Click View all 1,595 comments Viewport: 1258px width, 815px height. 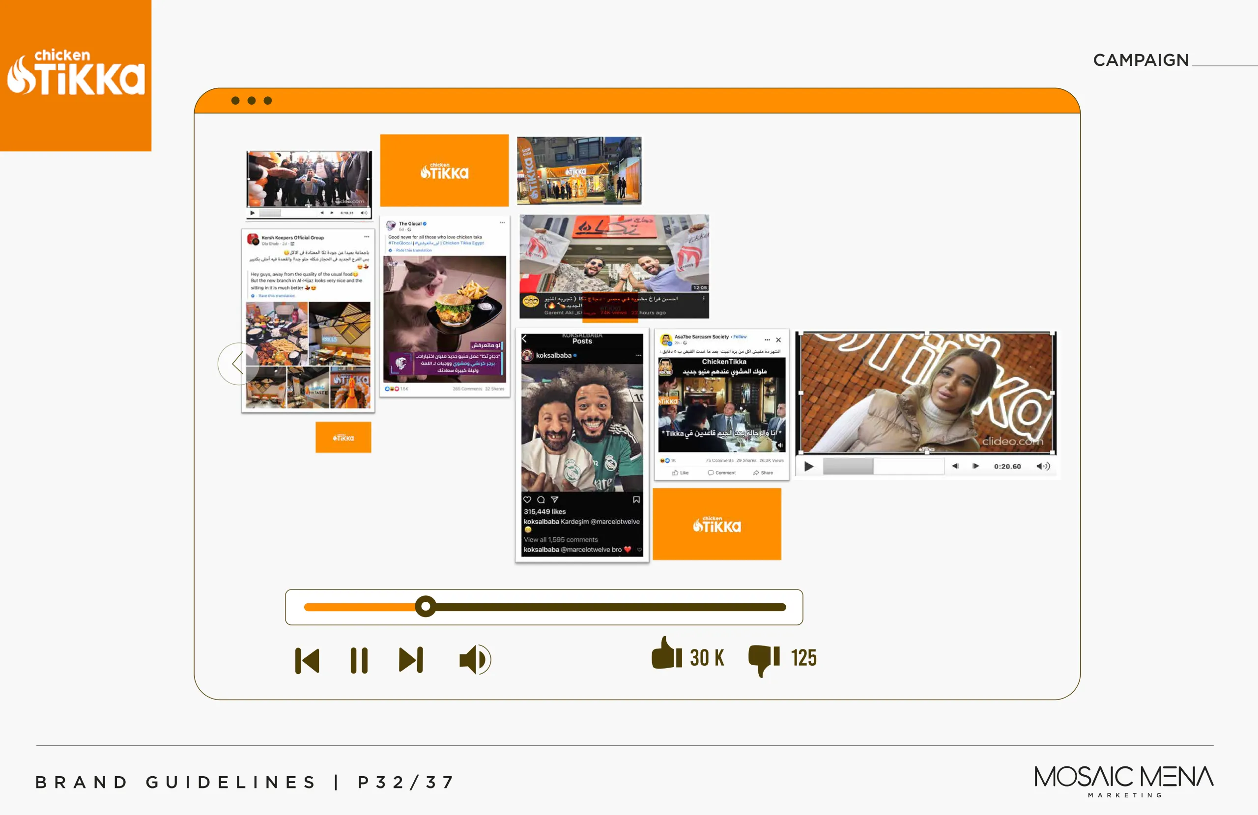tap(560, 539)
